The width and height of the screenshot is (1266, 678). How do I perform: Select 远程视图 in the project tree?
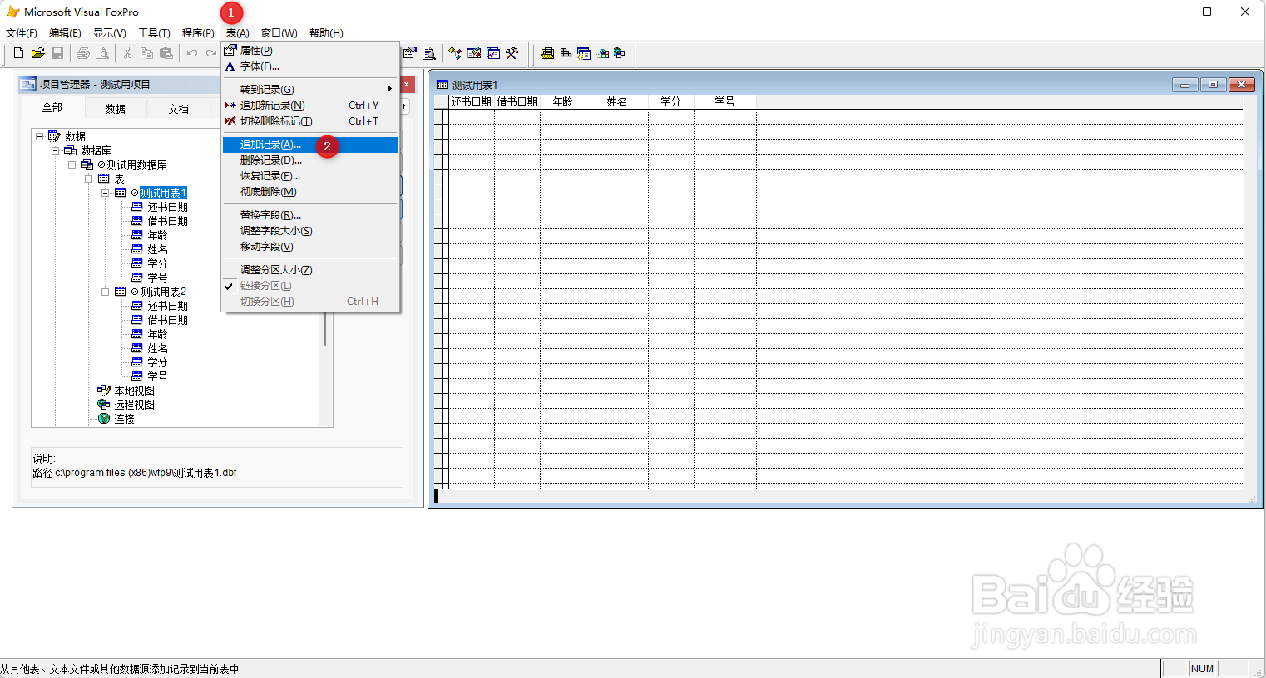click(x=135, y=405)
